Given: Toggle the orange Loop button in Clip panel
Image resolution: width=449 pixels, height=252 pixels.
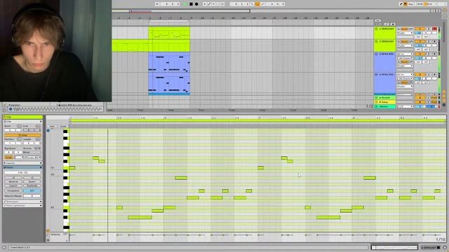Looking at the screenshot, I should click(x=22, y=135).
